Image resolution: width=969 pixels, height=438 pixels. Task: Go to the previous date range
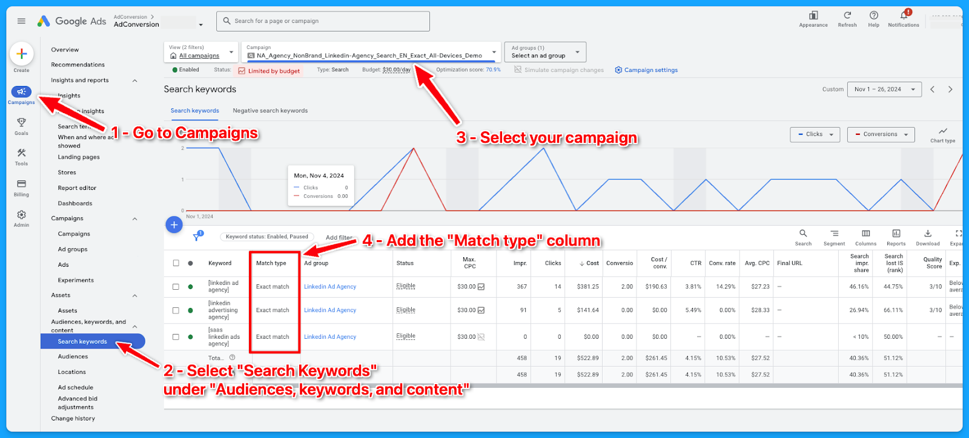[933, 90]
